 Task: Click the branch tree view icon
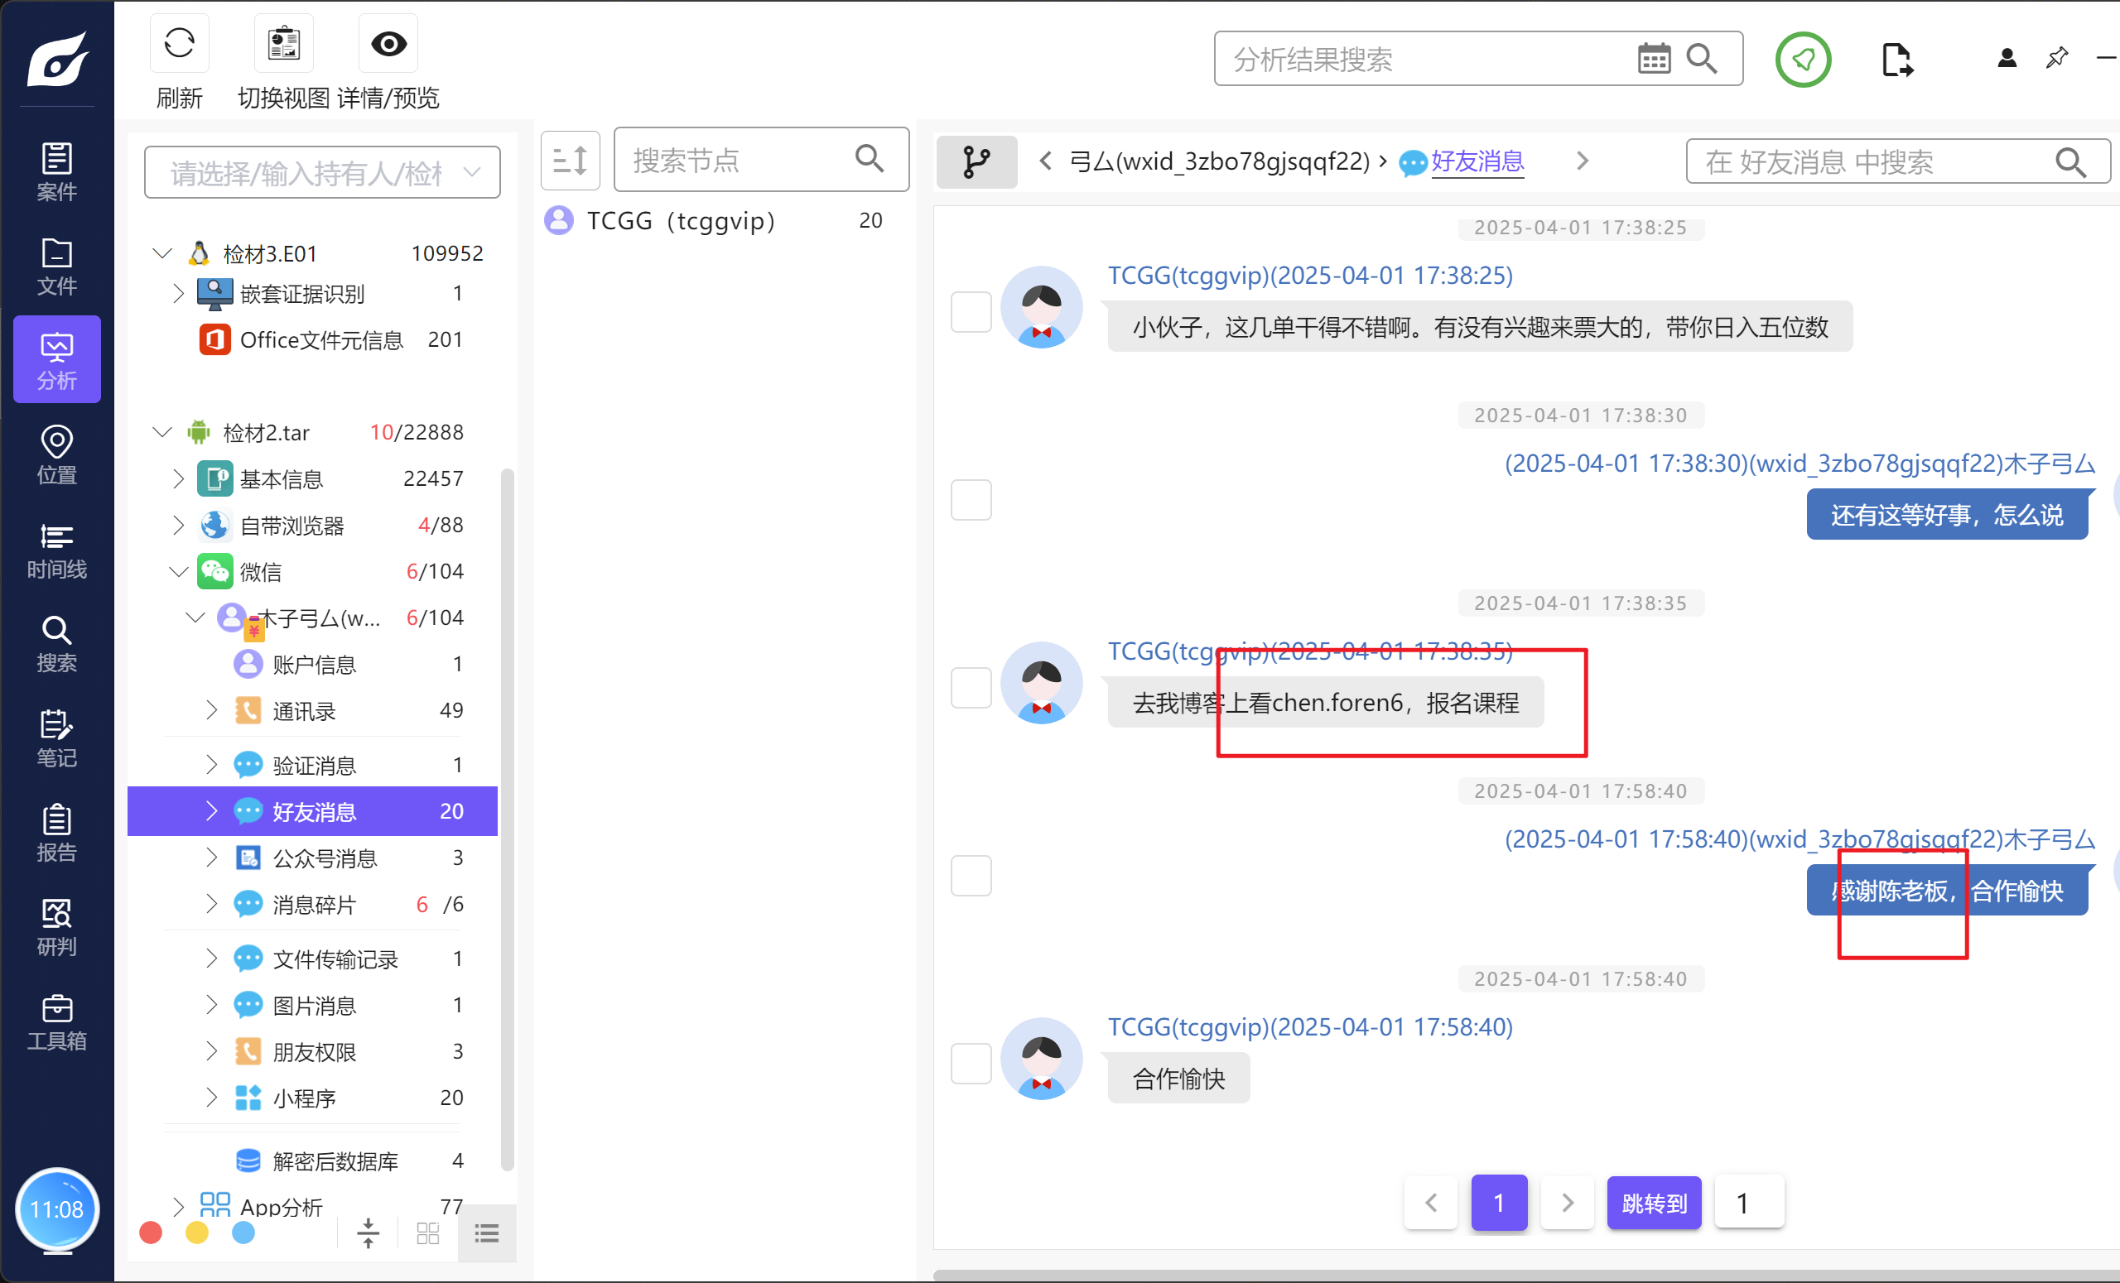tap(976, 161)
